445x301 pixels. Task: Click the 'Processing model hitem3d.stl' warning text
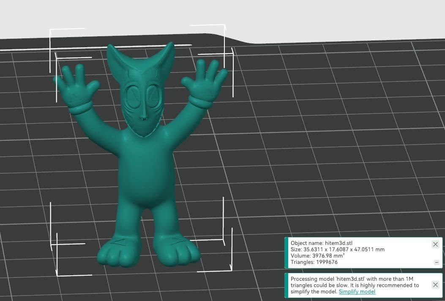[355, 285]
